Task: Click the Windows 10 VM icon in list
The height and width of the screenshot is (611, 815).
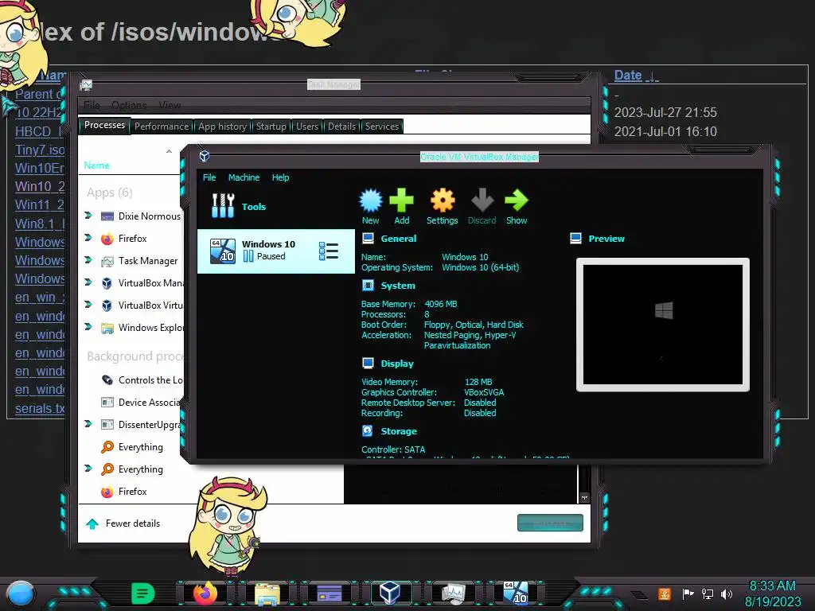Action: pos(223,251)
